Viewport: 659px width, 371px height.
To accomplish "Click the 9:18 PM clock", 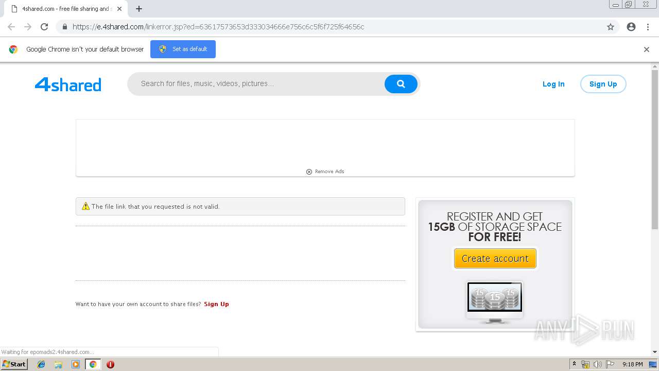I will click(x=632, y=364).
